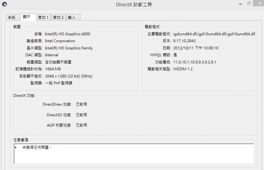The image size is (264, 170).
Task: Open the 音效 2 tab
Action: 58,17
